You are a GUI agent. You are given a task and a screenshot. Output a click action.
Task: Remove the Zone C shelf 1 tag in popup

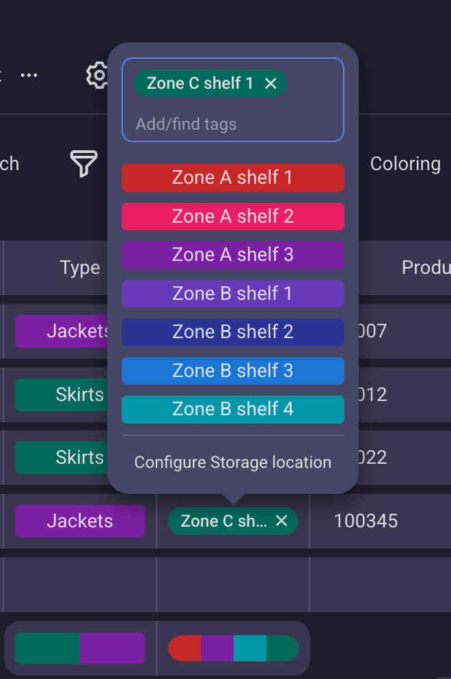pyautogui.click(x=271, y=83)
